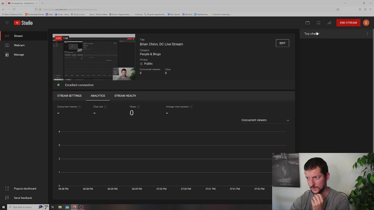Open the account avatar B menu
Image resolution: width=374 pixels, height=210 pixels.
pos(366,23)
